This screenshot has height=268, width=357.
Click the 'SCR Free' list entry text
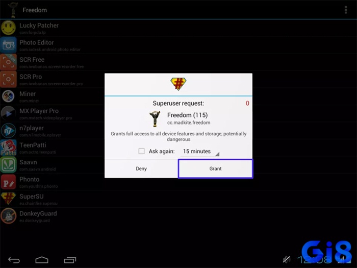32,60
